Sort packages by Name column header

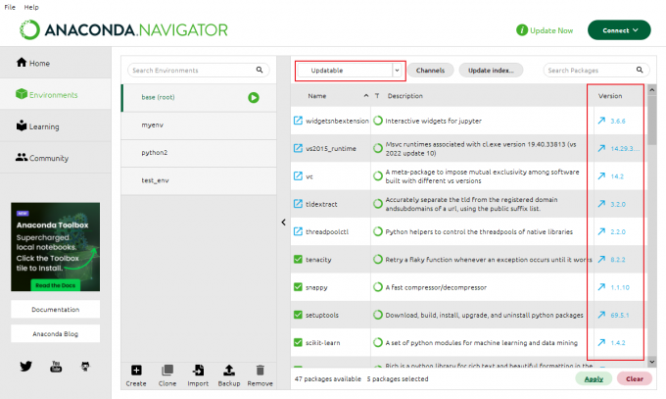click(x=317, y=96)
